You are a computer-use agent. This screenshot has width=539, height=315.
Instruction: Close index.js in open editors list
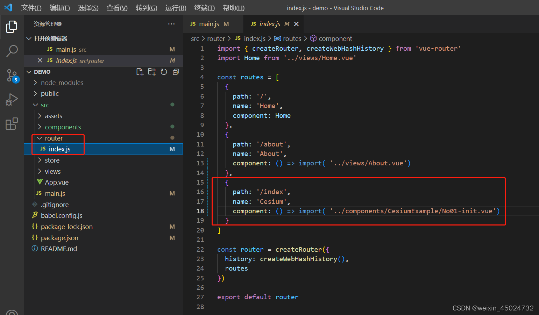40,60
